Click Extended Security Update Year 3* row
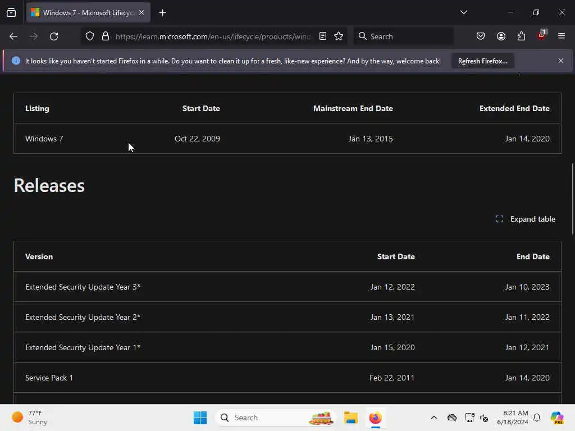The image size is (575, 431). (x=287, y=287)
